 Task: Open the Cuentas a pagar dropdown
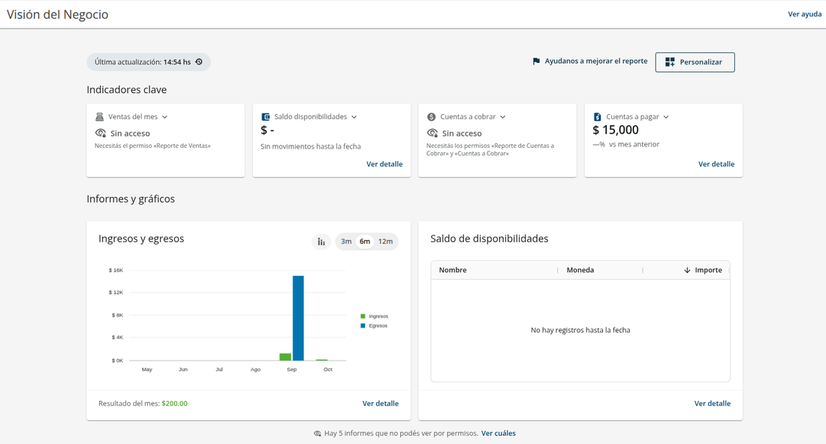click(666, 117)
